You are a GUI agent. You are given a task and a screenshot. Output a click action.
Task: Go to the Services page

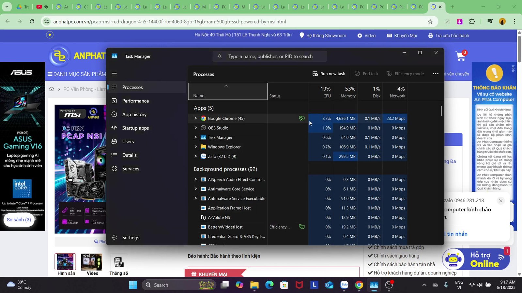tap(130, 169)
